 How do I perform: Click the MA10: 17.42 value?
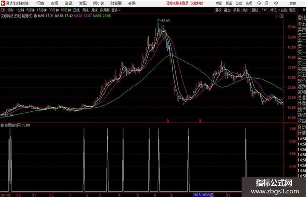(x=64, y=16)
